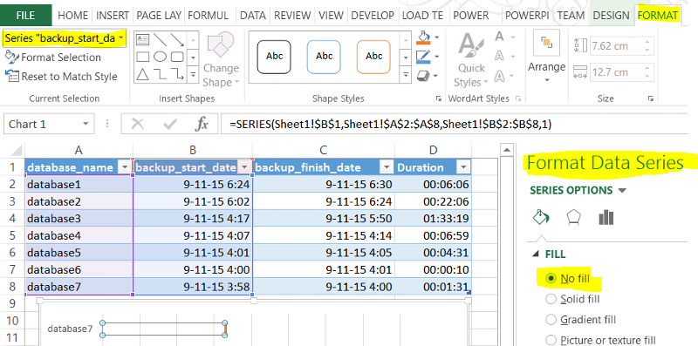Apply the blue outline Abc style

(x=324, y=57)
